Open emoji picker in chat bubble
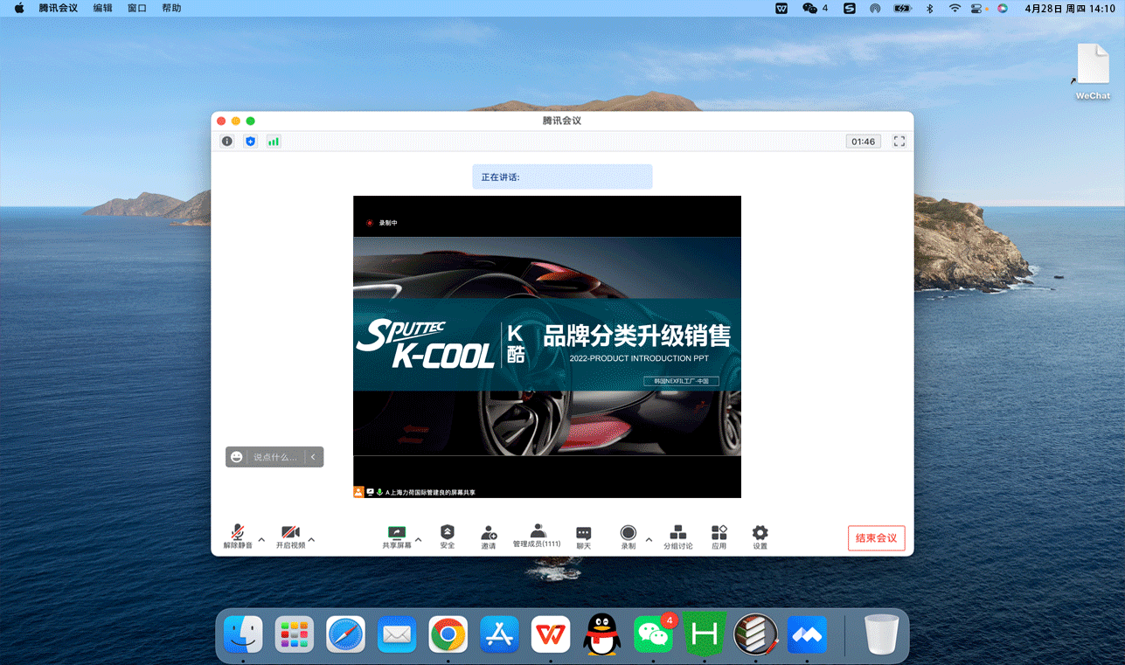 (x=237, y=457)
